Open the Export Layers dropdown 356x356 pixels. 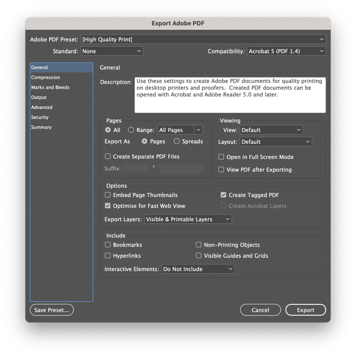(188, 219)
